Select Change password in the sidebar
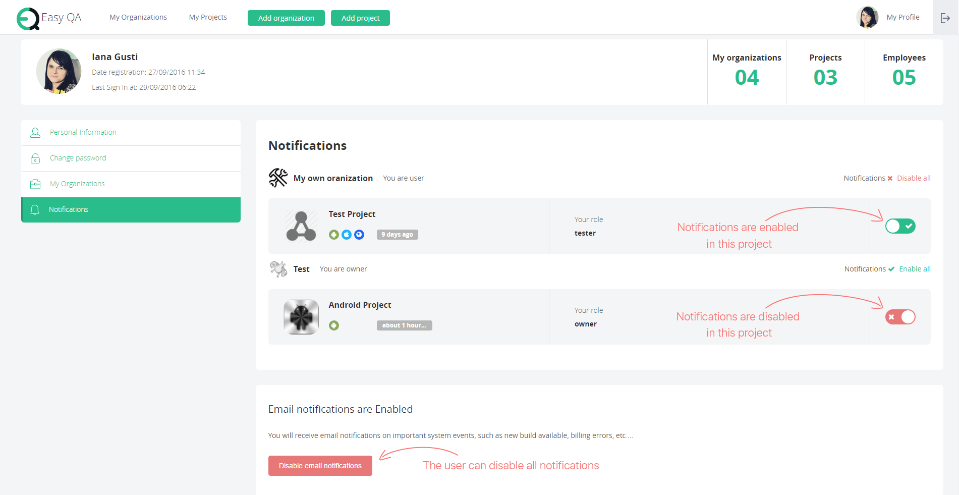The height and width of the screenshot is (495, 959). coord(131,158)
